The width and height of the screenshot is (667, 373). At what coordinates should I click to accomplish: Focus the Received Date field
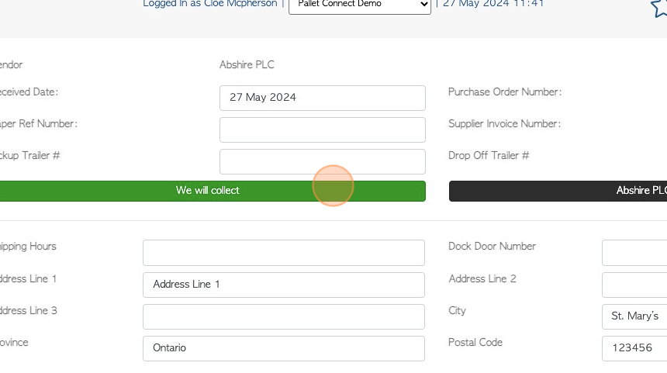click(323, 98)
